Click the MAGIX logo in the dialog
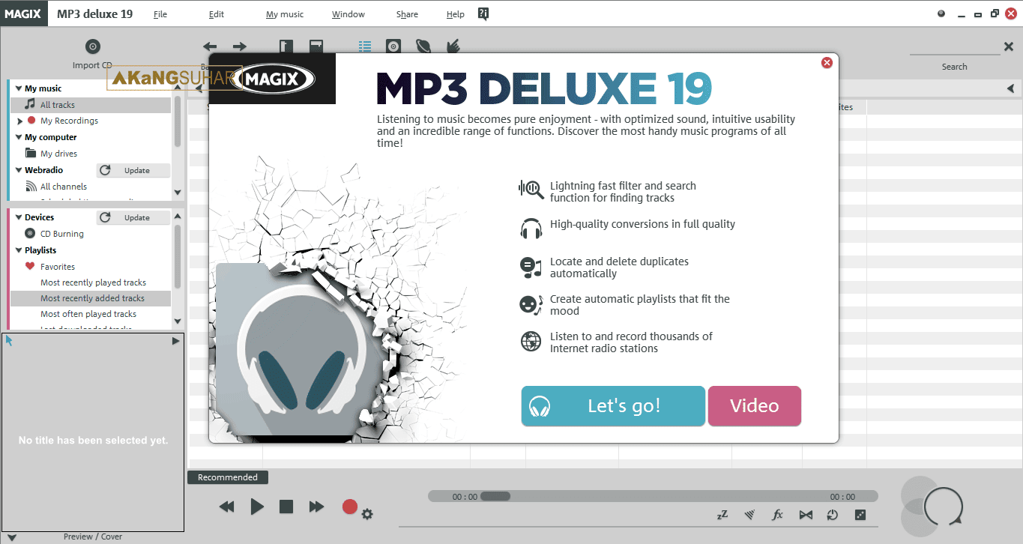Screen dimensions: 1023x544 [x=272, y=79]
